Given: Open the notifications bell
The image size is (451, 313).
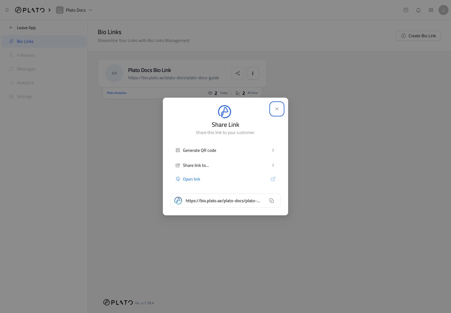Looking at the screenshot, I should (x=418, y=10).
